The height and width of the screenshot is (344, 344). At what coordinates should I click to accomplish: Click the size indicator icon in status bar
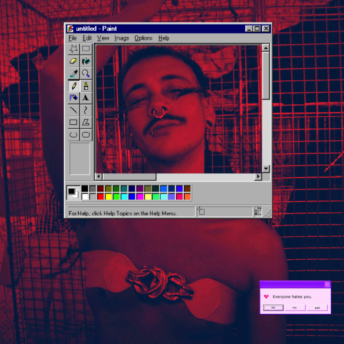tap(258, 211)
